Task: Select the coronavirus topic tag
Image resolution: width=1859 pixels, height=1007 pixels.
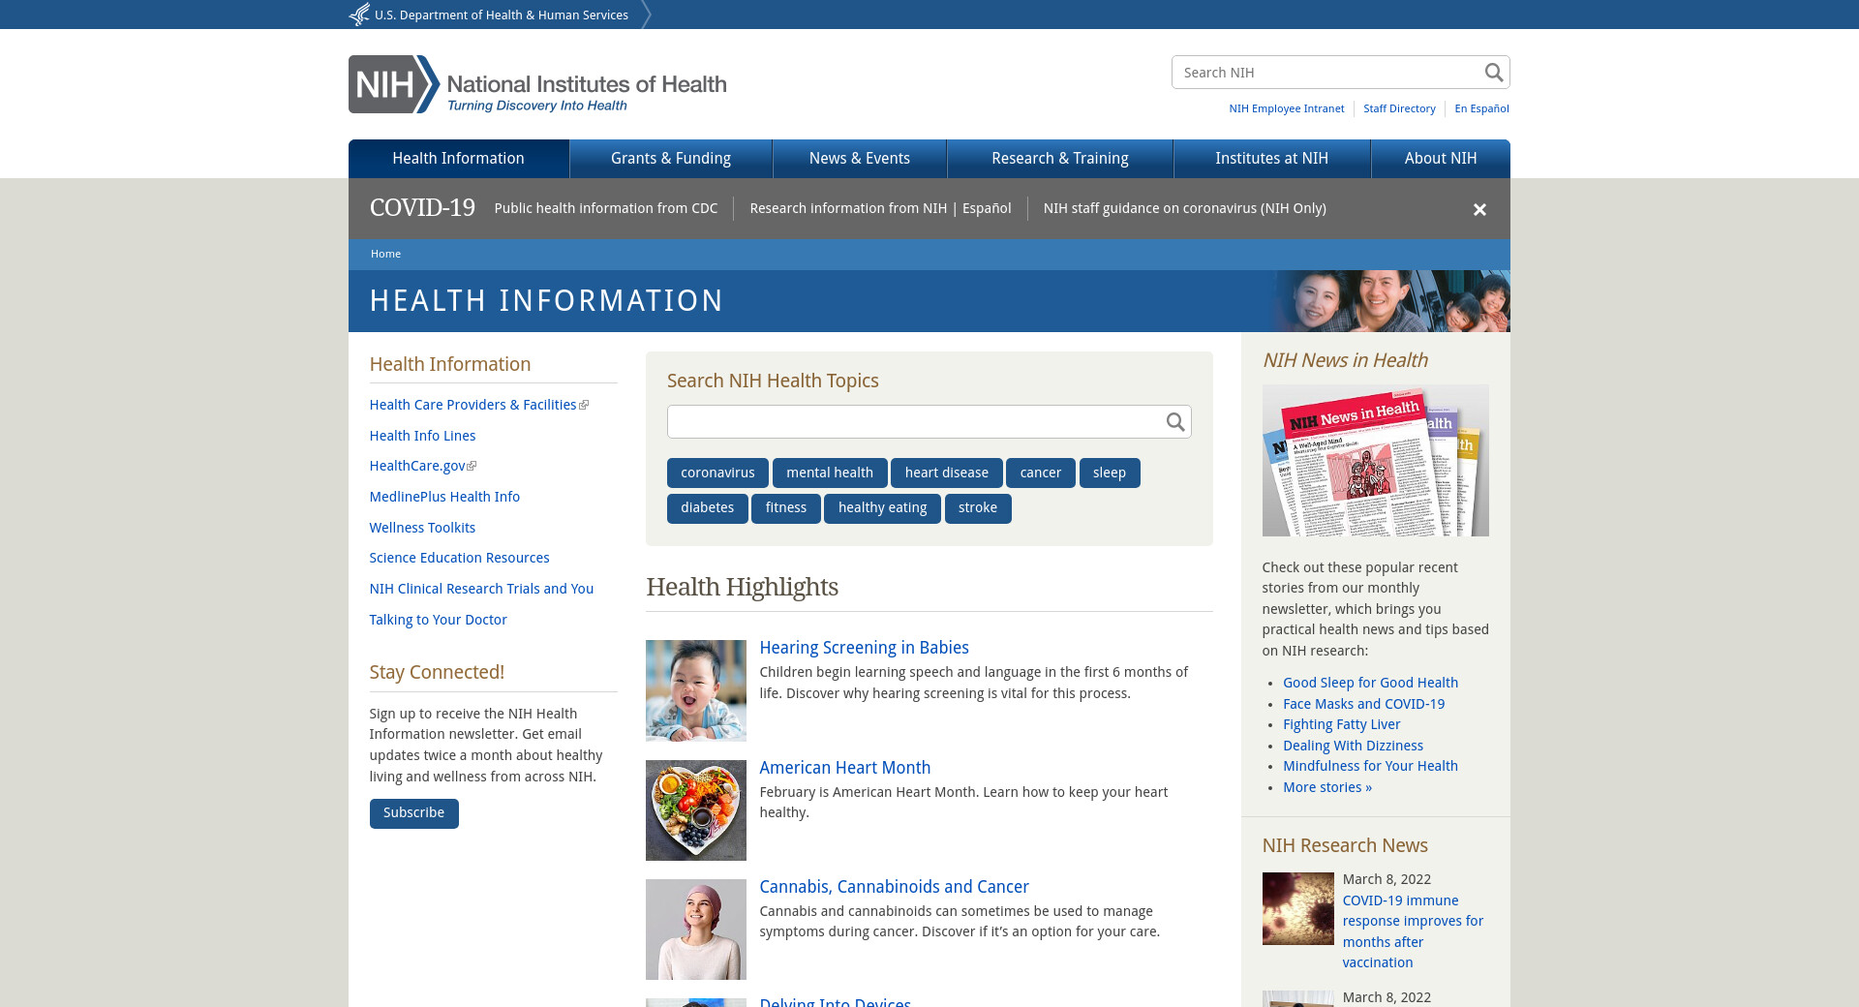Action: coord(717,473)
